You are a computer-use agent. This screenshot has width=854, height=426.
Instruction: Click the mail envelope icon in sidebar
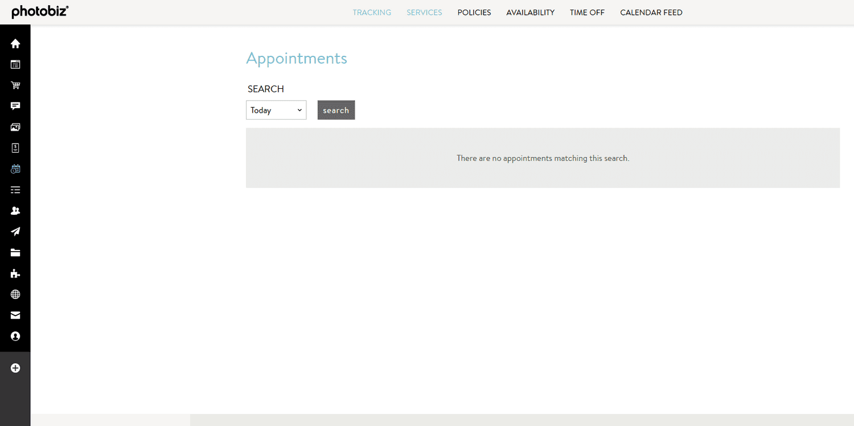pos(15,315)
